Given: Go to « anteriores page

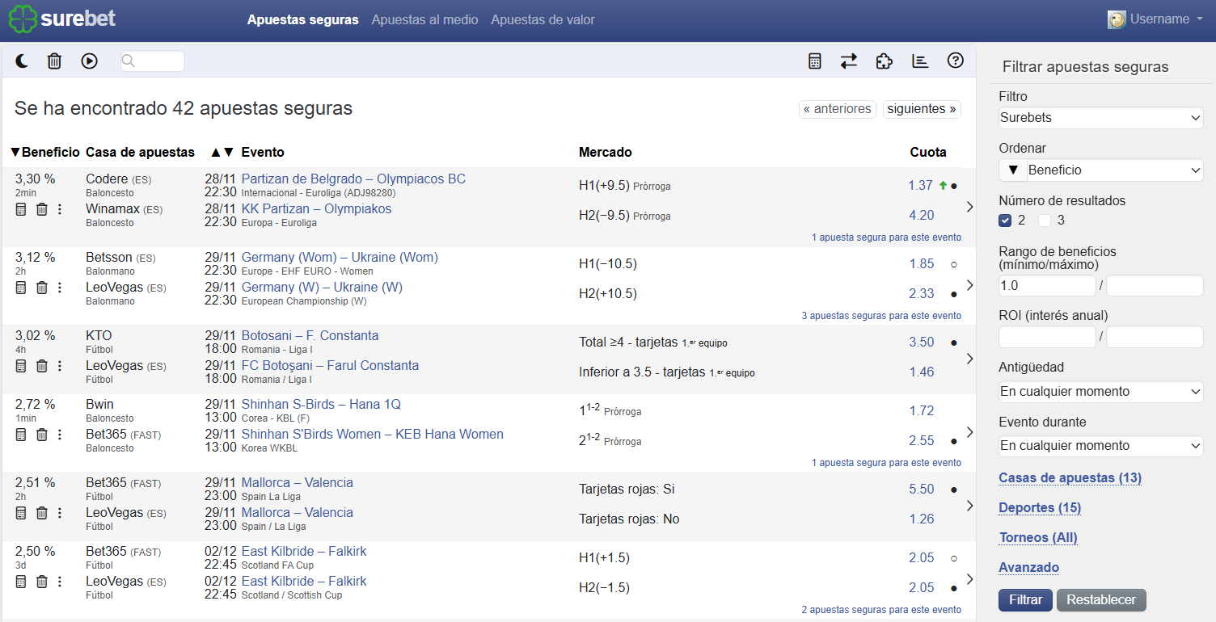Looking at the screenshot, I should [838, 109].
